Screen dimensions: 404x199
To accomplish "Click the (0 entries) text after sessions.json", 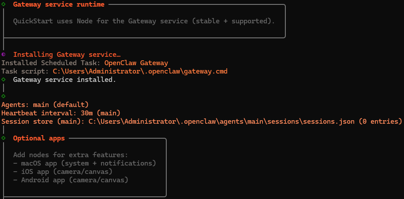I will click(381, 122).
